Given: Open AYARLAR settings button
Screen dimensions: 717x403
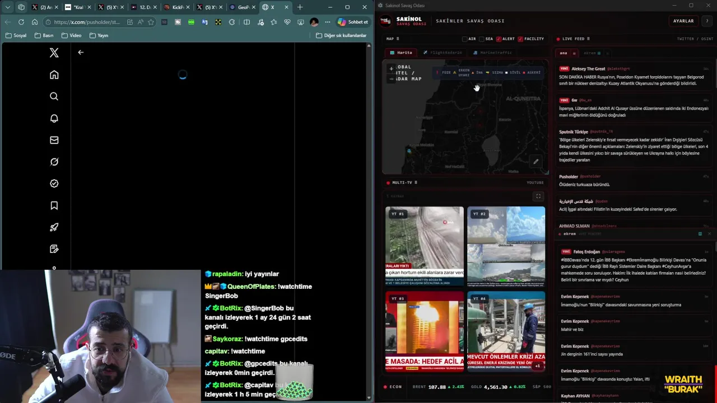Looking at the screenshot, I should (683, 21).
